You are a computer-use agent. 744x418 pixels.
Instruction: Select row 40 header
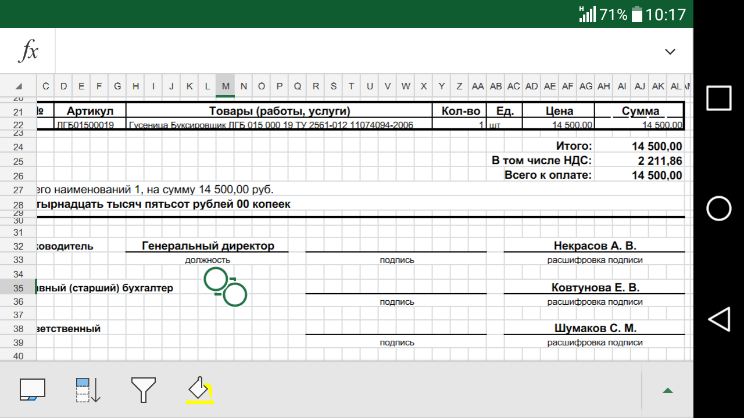tap(18, 356)
